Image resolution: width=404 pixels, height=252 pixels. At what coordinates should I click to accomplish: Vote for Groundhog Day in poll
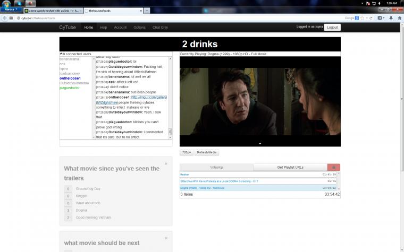pos(68,189)
